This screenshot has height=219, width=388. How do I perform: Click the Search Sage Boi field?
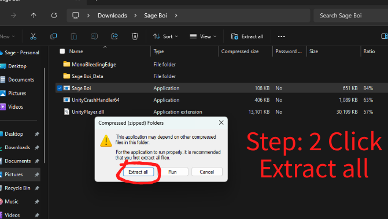[350, 16]
